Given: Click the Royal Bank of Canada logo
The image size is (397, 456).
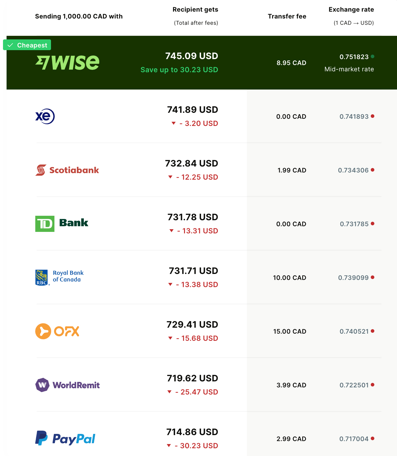Looking at the screenshot, I should (59, 277).
